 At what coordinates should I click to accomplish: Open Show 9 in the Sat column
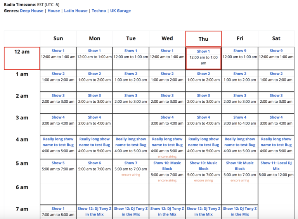(276, 51)
